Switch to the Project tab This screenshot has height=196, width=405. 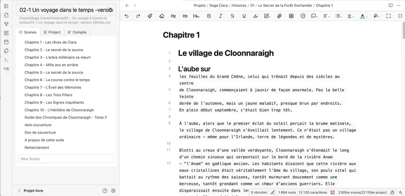[52, 32]
